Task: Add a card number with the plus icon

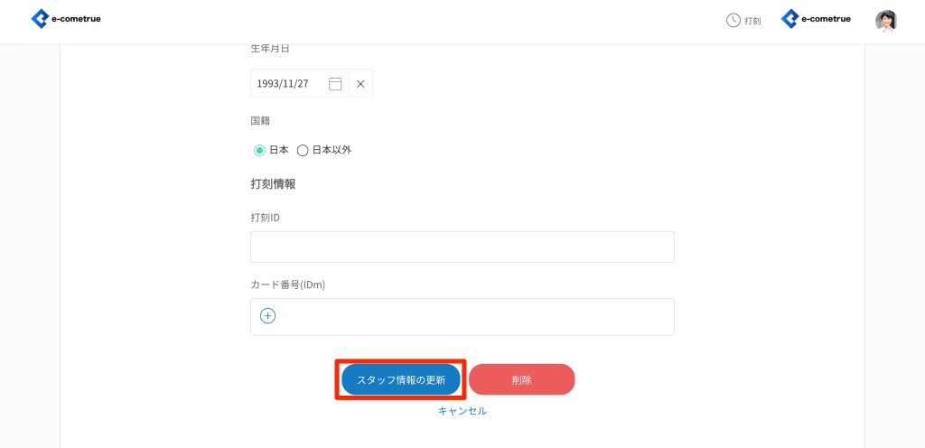Action: pyautogui.click(x=267, y=315)
